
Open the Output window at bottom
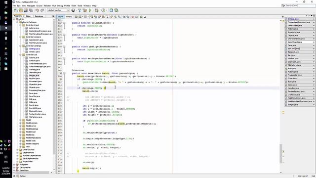[21, 176]
